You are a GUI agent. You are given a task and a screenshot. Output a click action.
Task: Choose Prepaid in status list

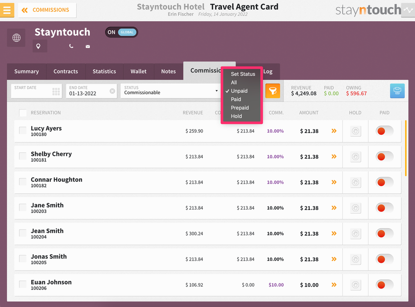(240, 108)
